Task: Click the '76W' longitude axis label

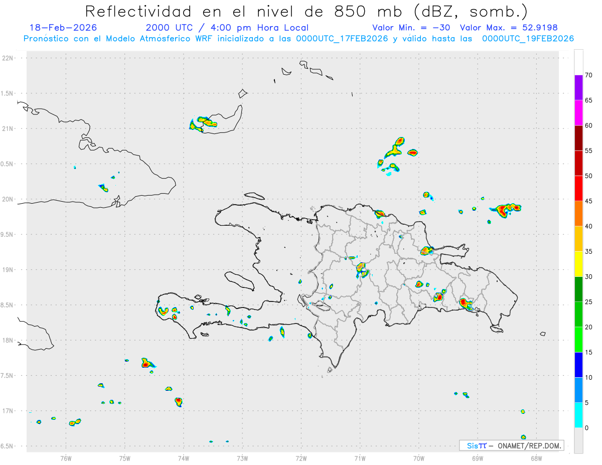Action: coord(66,458)
